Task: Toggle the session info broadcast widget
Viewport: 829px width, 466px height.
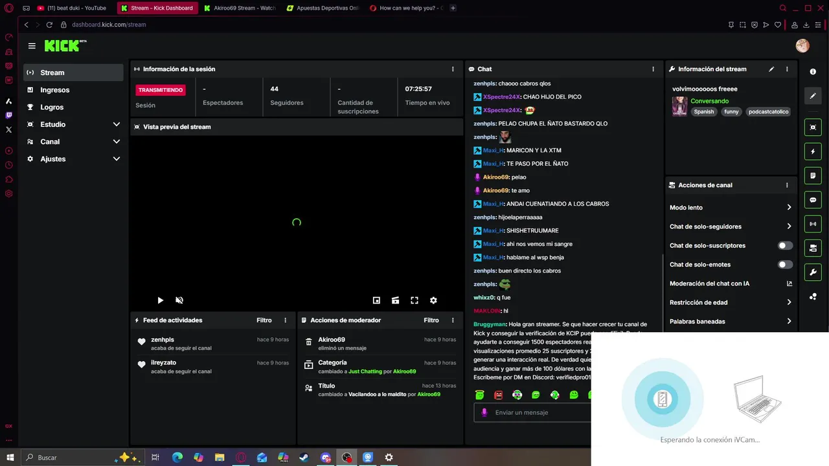Action: (x=813, y=224)
